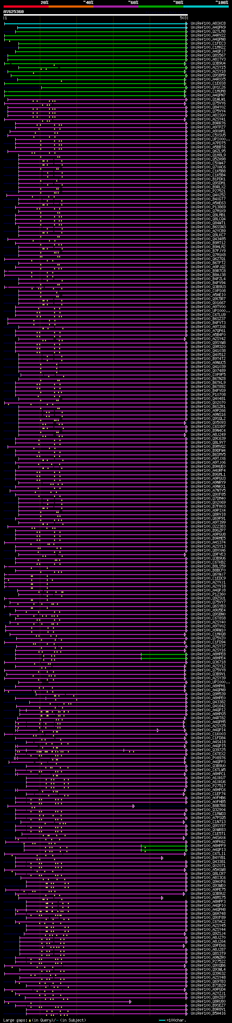Select the UniRef100_A4RXX5 label

click(208, 79)
